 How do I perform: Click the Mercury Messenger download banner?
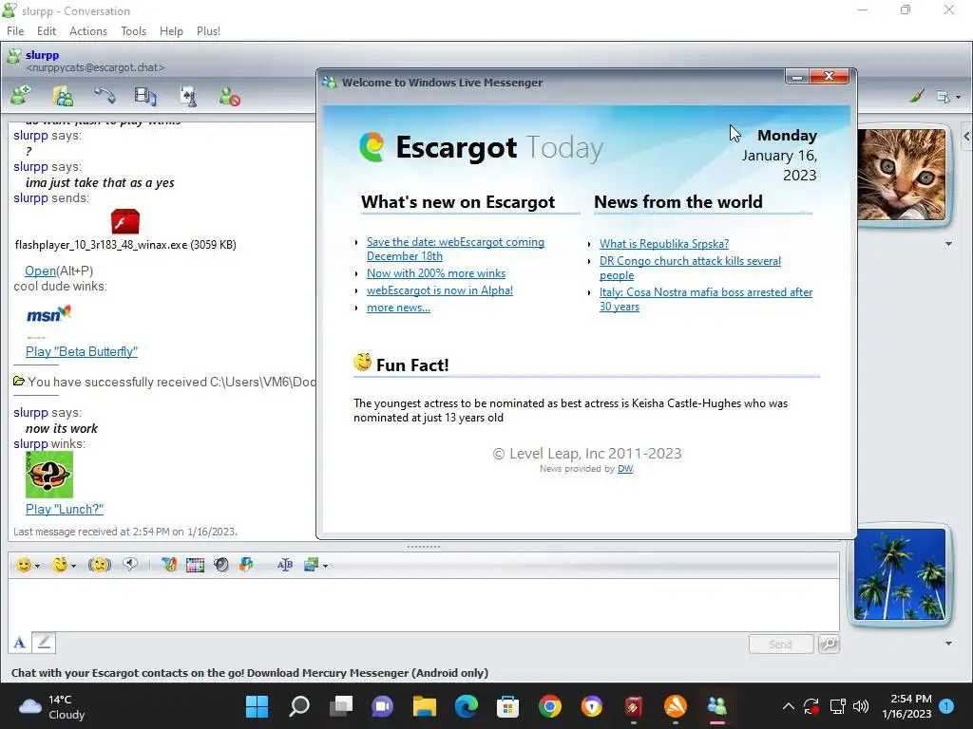point(250,673)
